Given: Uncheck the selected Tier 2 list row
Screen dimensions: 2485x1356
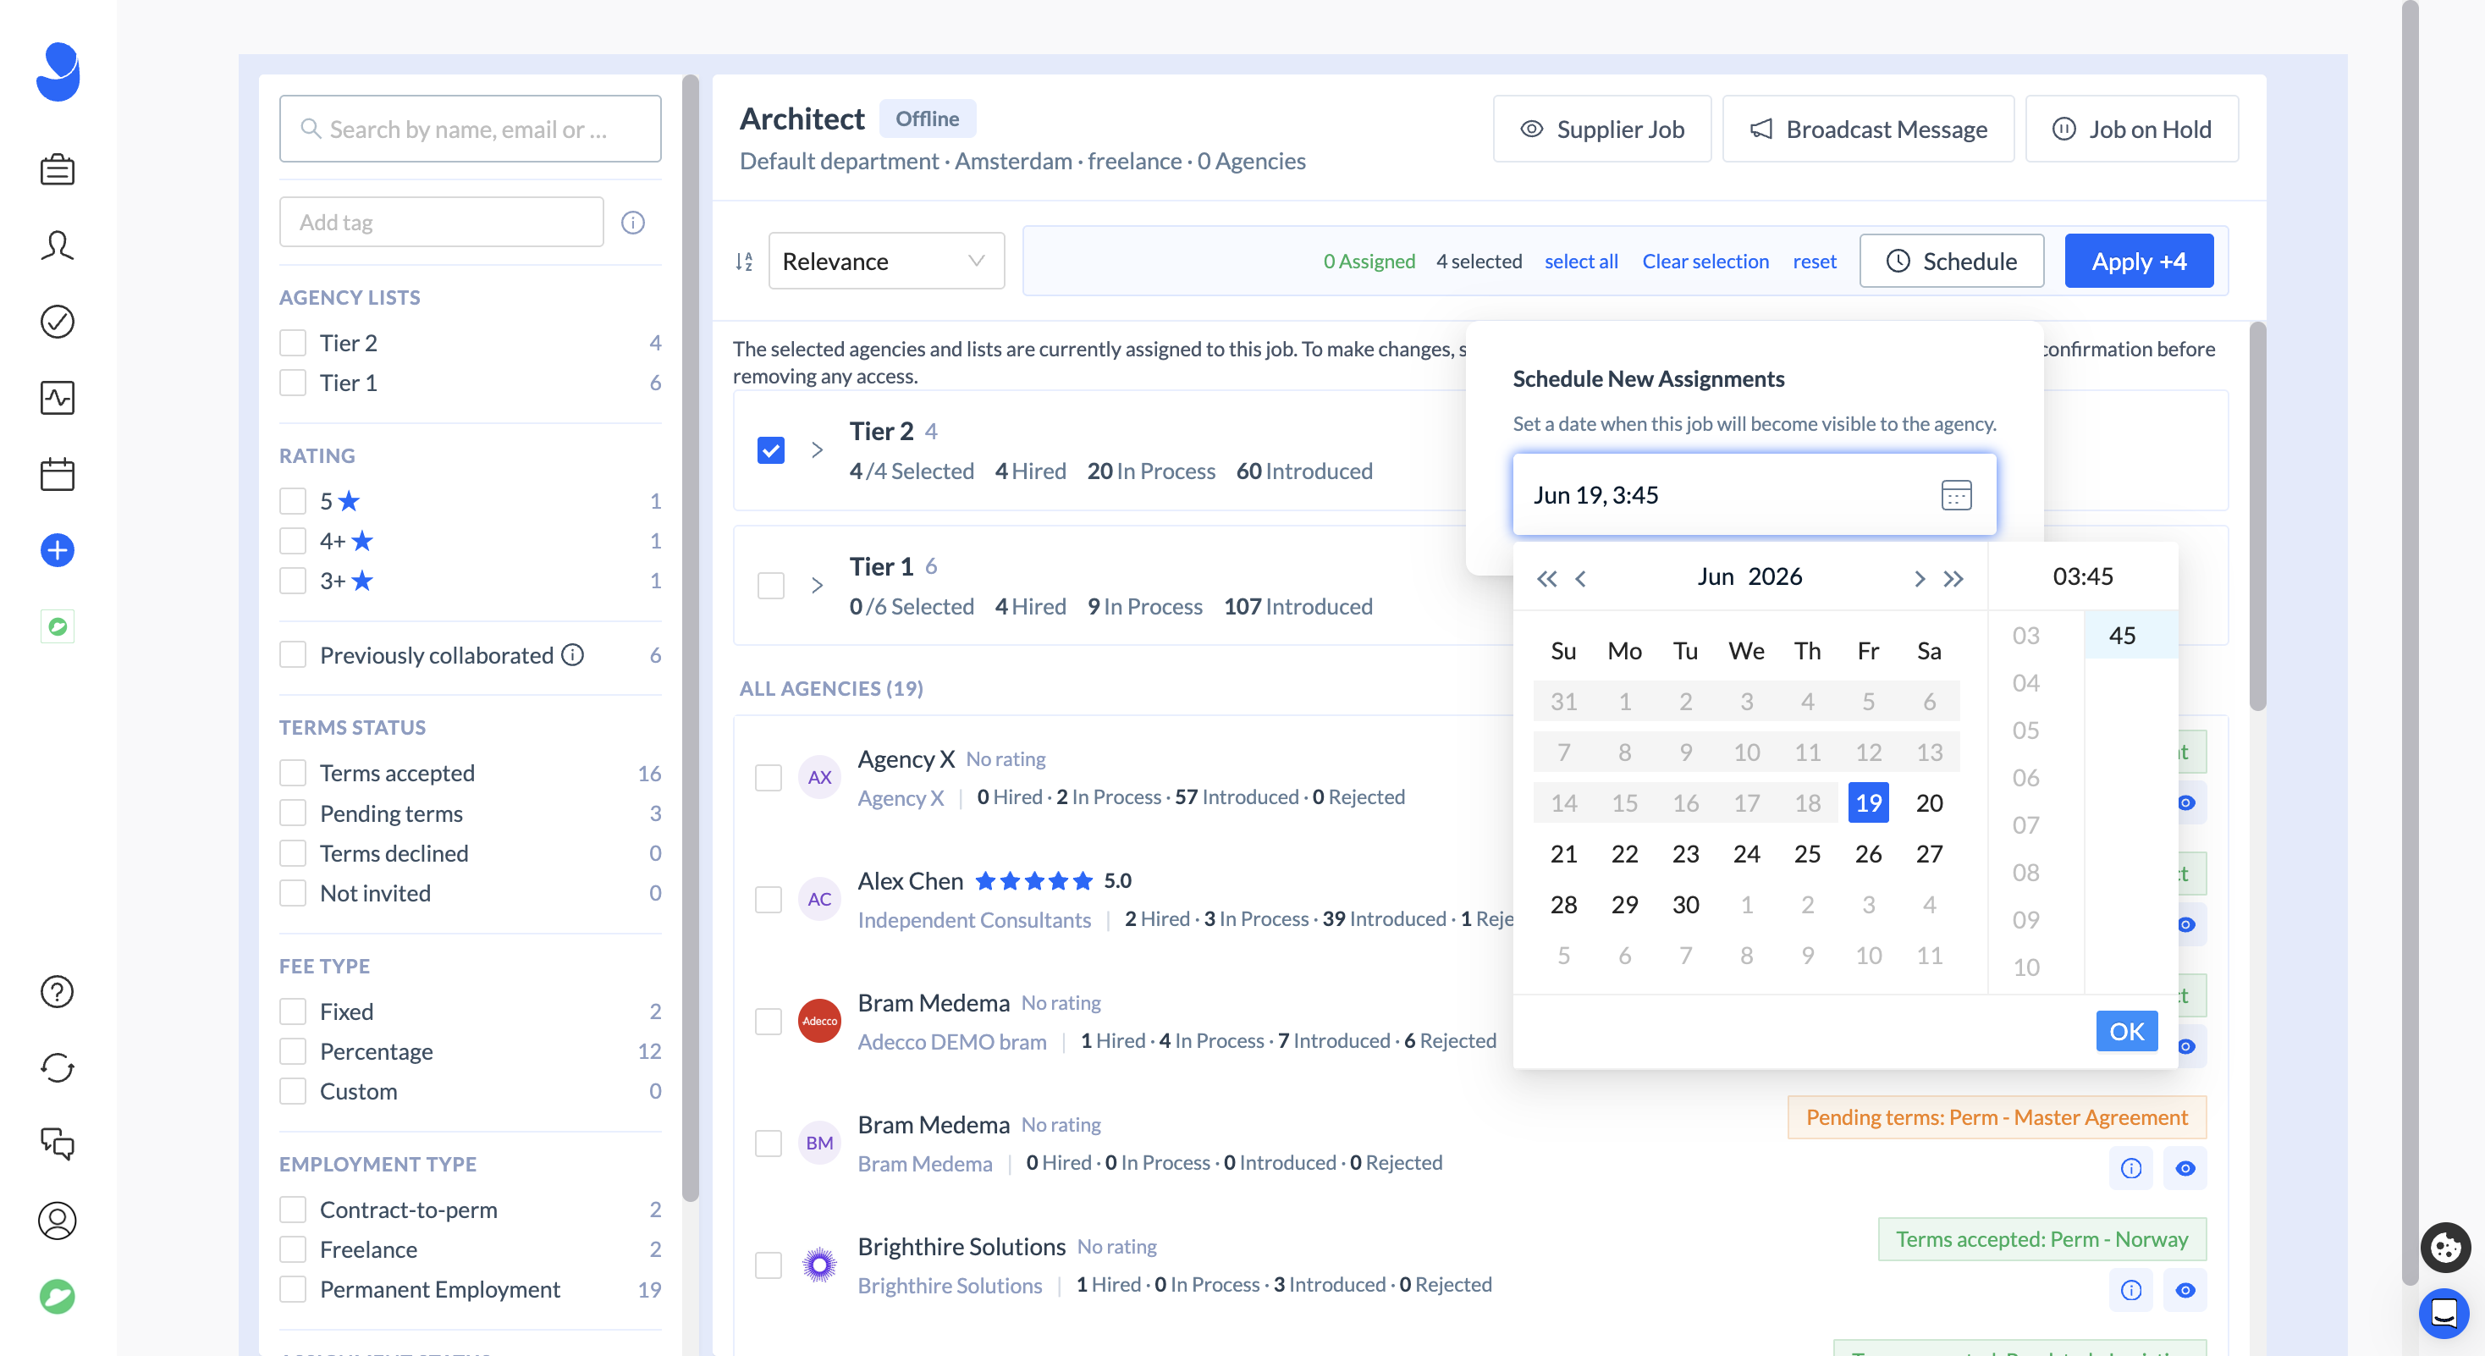Looking at the screenshot, I should click(771, 449).
